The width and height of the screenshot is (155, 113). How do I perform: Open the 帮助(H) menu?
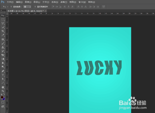(91, 2)
